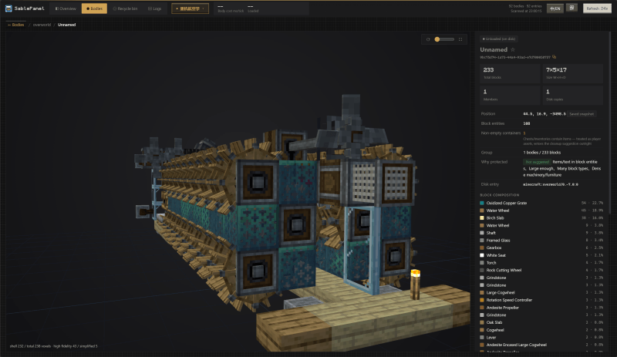
Task: Select the Cogwheel row
Action: [x=541, y=330]
